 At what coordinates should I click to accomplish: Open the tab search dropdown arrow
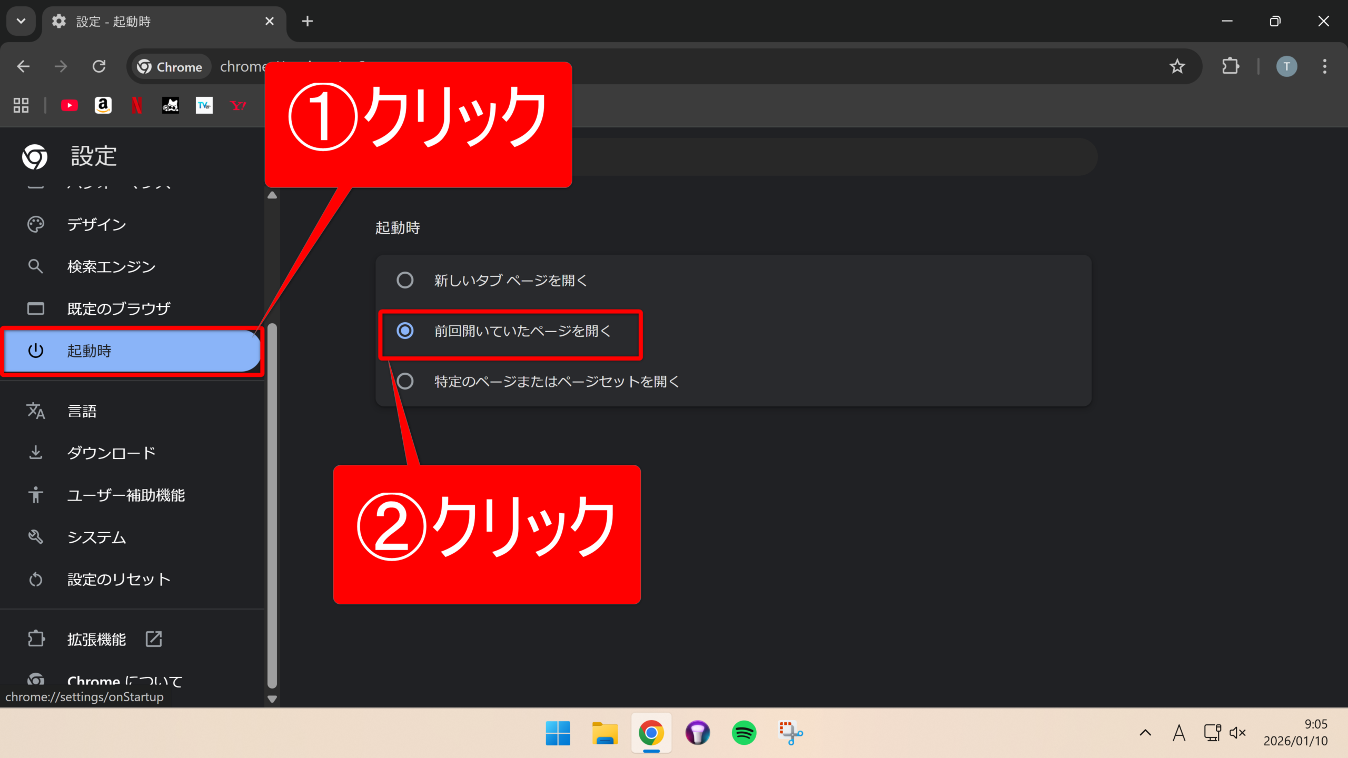tap(21, 21)
